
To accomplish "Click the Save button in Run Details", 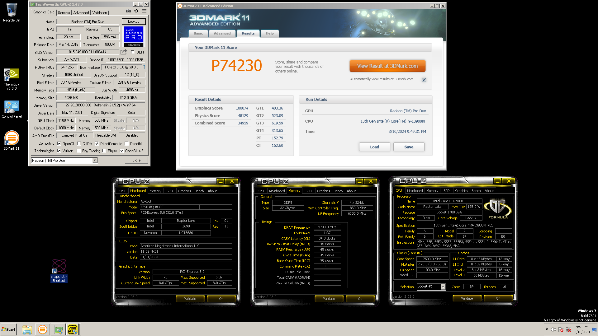I will click(409, 147).
